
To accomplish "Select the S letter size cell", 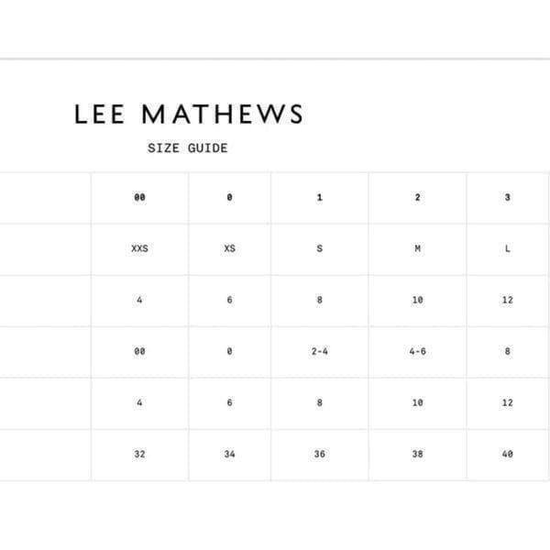I will coord(320,248).
